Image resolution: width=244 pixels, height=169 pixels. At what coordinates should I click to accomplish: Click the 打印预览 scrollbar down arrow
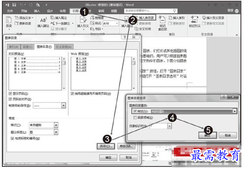coord(64,88)
